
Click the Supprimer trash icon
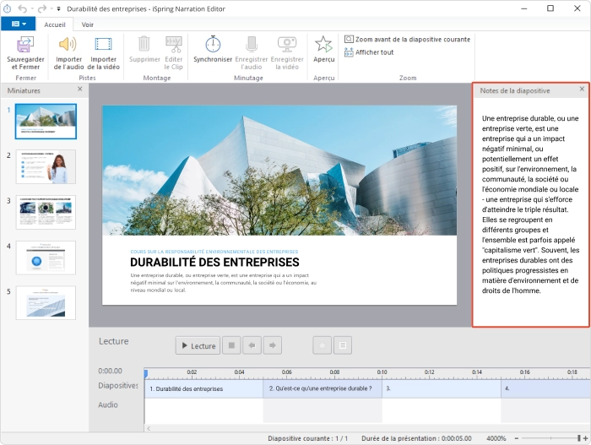144,44
